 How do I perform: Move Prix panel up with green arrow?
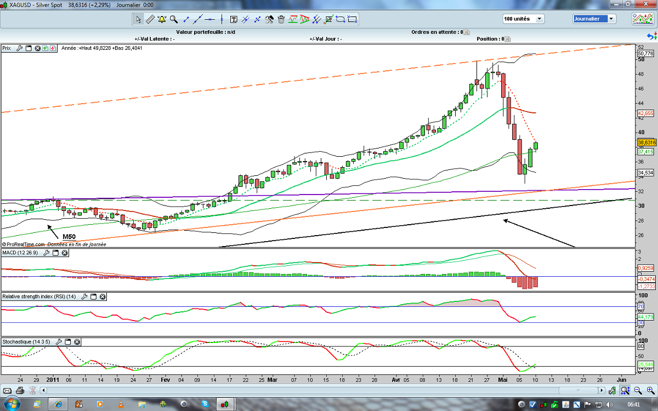tap(45, 48)
